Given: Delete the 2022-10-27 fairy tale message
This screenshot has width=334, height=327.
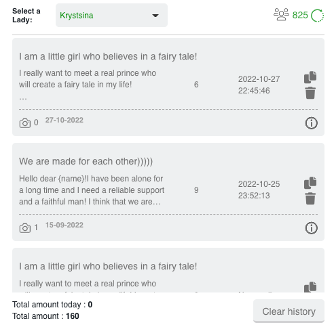Looking at the screenshot, I should [310, 93].
